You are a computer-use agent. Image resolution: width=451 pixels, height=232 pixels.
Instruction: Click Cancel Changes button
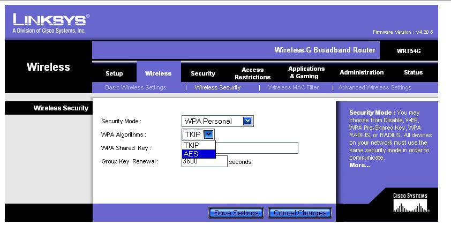(x=300, y=213)
